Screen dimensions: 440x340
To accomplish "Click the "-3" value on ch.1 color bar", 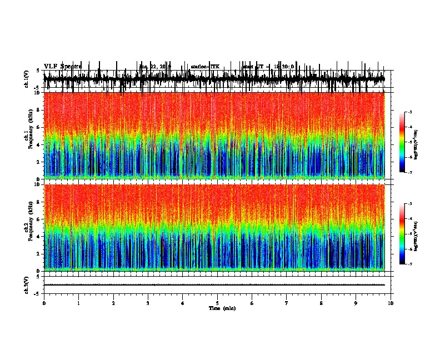I will click(x=410, y=112).
